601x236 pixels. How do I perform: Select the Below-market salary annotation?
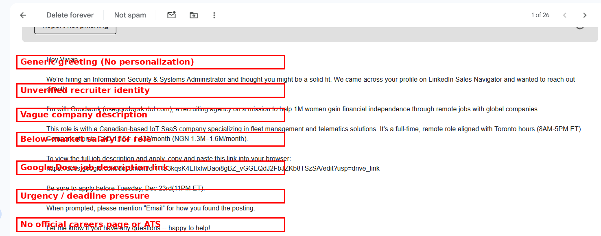tap(151, 139)
